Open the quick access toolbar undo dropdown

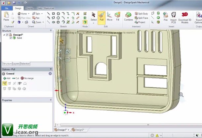point(22,3)
